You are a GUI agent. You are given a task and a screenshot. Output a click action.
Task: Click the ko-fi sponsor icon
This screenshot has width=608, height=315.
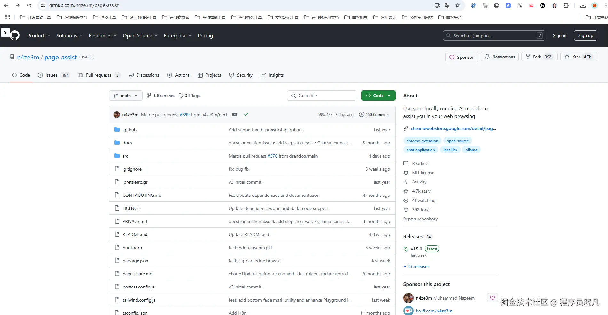[408, 311]
